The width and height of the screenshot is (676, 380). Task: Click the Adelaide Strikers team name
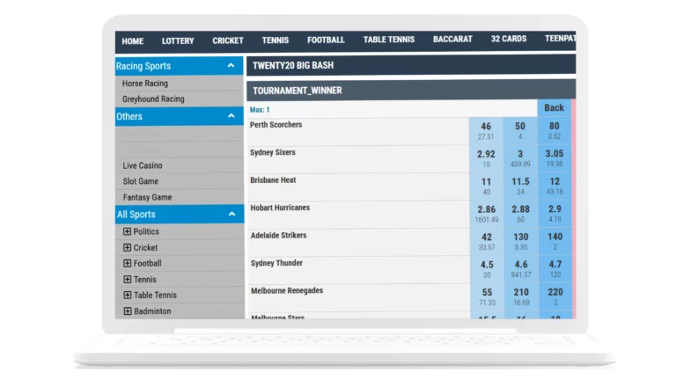(278, 235)
